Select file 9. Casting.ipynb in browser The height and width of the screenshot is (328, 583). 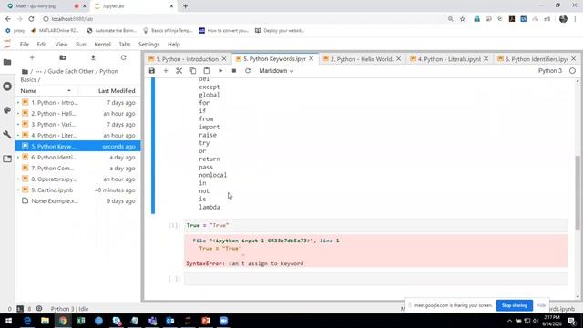77,190
